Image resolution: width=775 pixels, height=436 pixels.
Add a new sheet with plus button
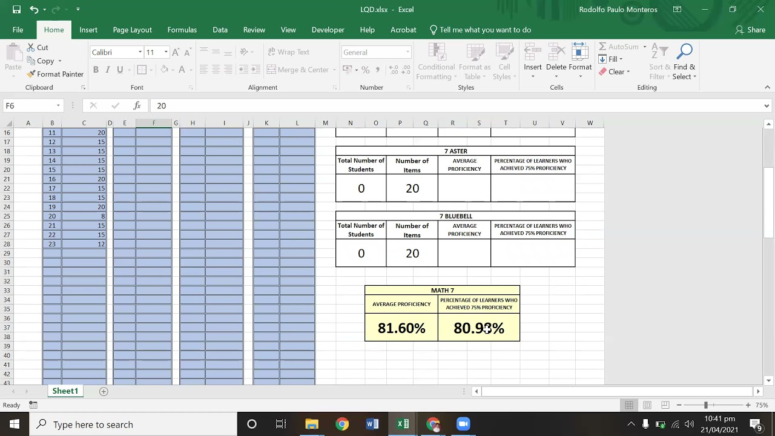pyautogui.click(x=104, y=391)
